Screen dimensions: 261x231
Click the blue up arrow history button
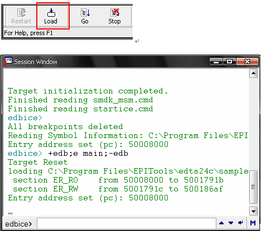(221, 223)
